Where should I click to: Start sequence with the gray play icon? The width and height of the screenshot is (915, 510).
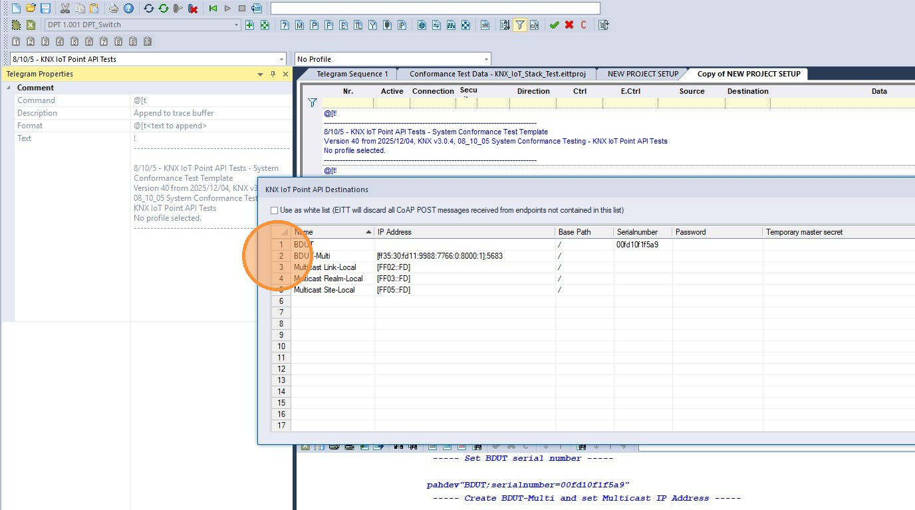[x=227, y=9]
